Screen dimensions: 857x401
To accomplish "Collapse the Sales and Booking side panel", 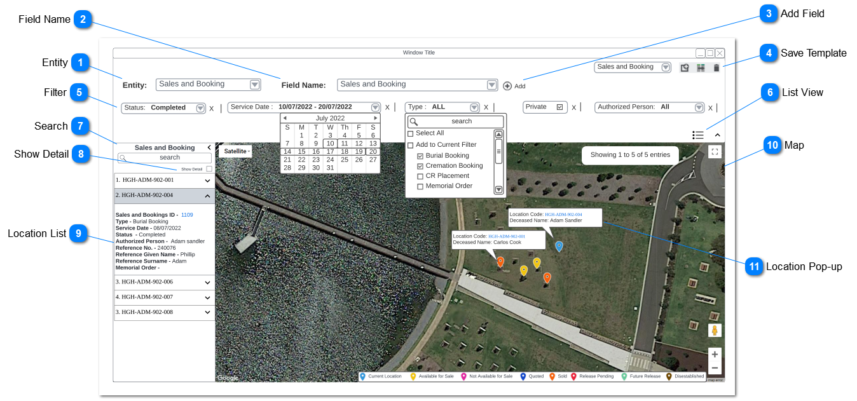I will (209, 147).
